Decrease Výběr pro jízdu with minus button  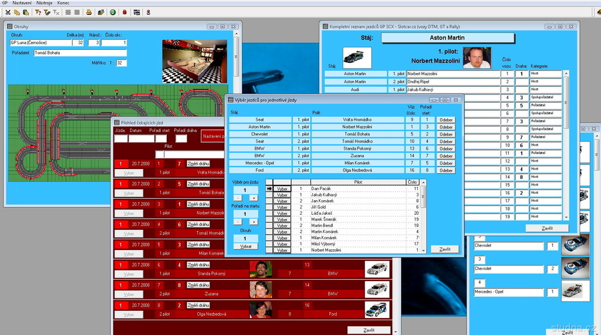238,198
